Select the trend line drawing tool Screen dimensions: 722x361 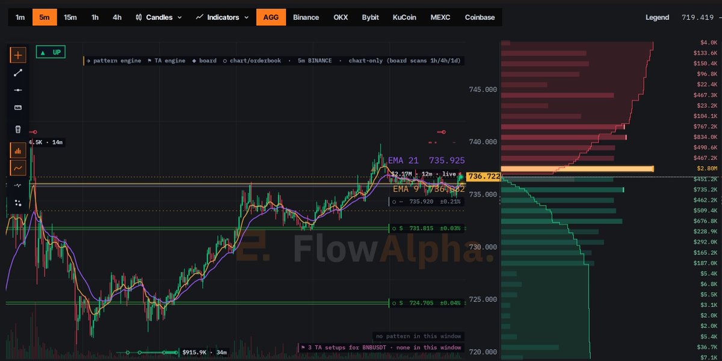(x=18, y=73)
